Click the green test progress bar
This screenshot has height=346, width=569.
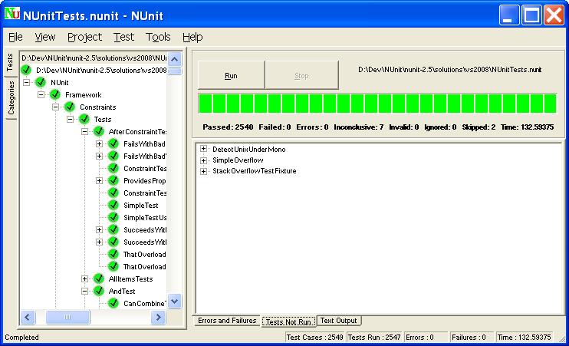tap(377, 104)
